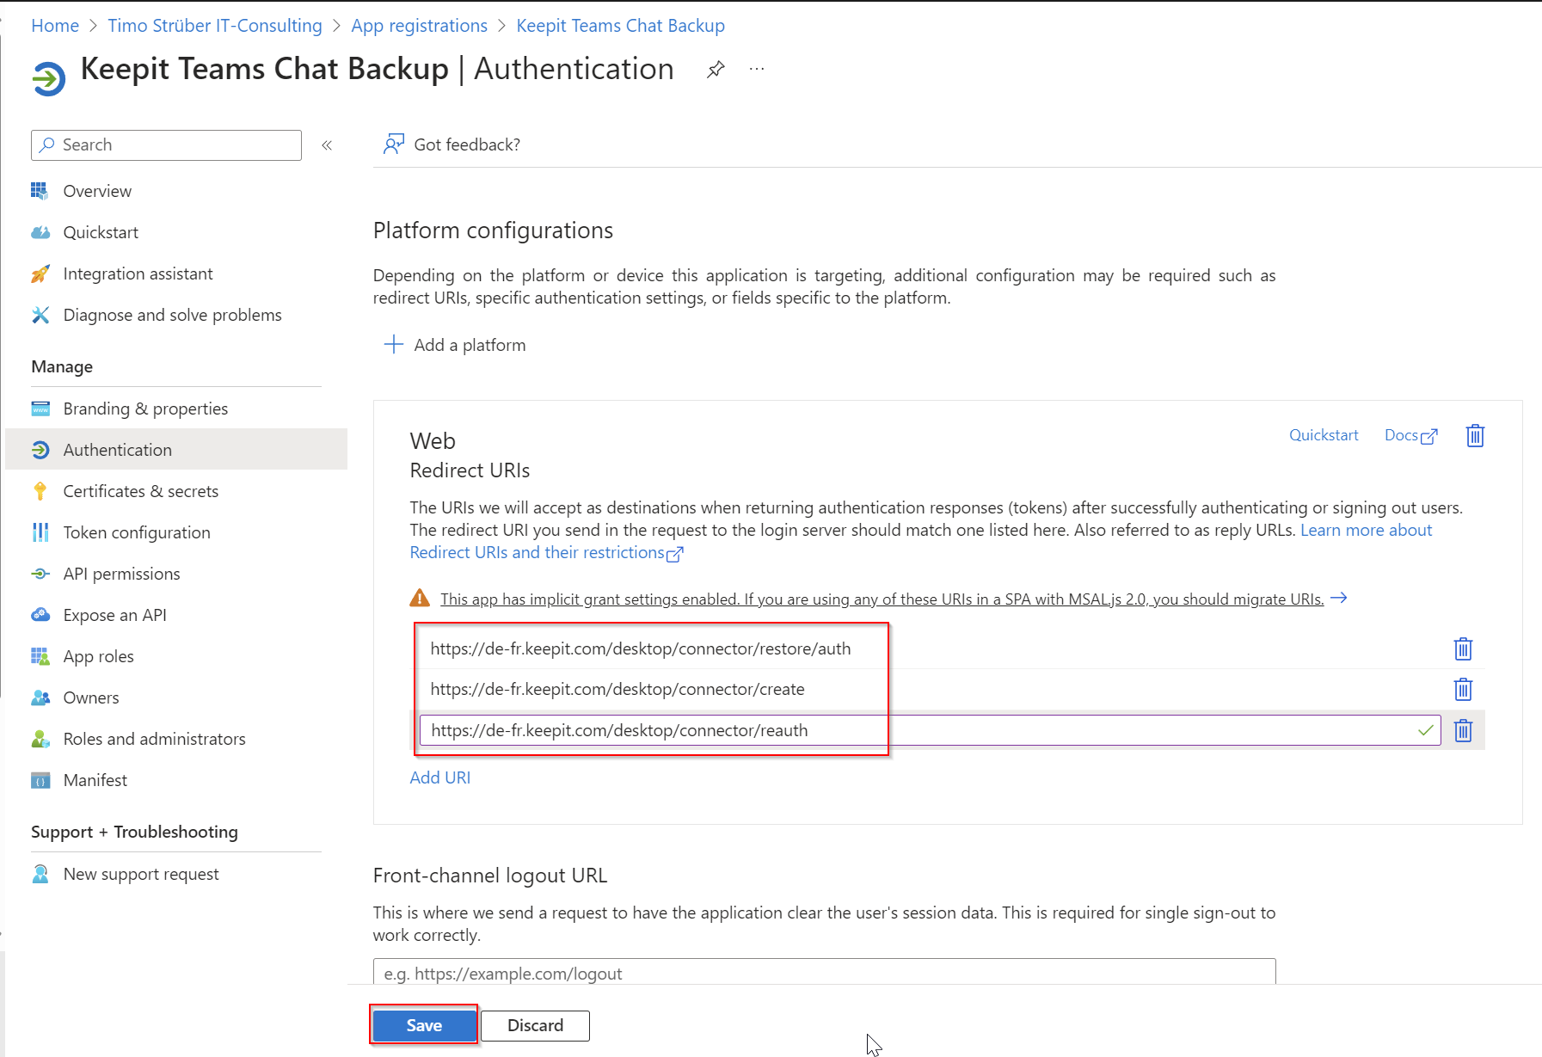This screenshot has width=1542, height=1057.
Task: Remove the Web platform configuration
Action: 1475,436
